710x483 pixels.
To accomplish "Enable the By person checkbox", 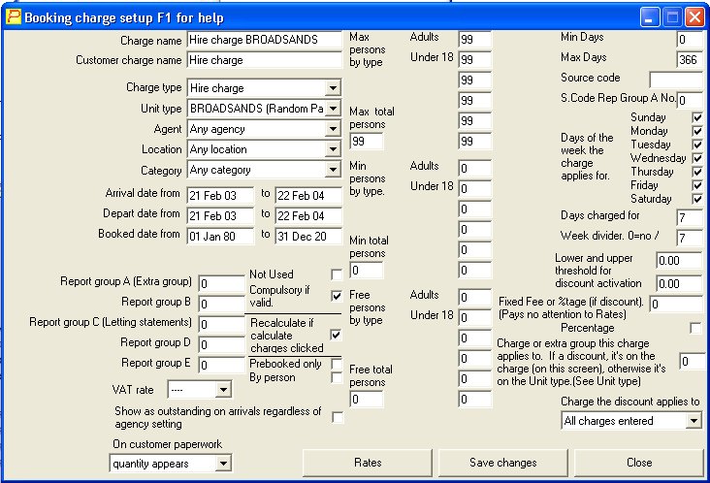I will pos(336,377).
